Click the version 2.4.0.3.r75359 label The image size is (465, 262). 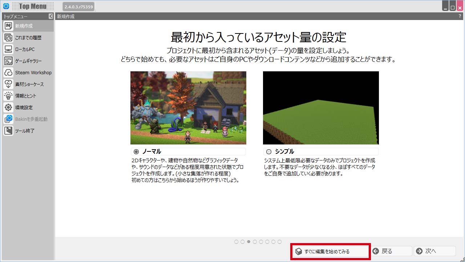coord(78,7)
